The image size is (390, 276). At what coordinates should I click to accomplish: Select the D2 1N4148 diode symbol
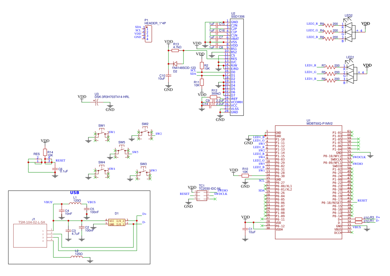click(x=176, y=63)
